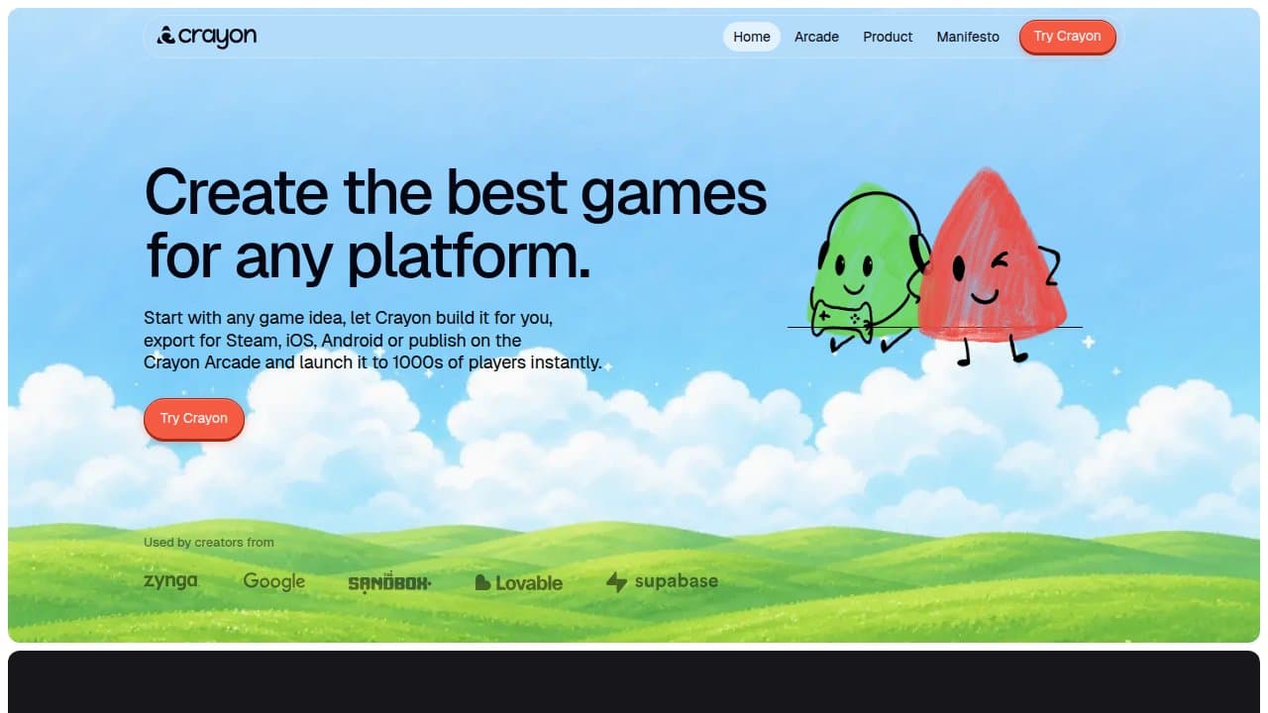Click Try Crayon button in the navbar
Viewport: 1268px width, 713px height.
(1068, 37)
